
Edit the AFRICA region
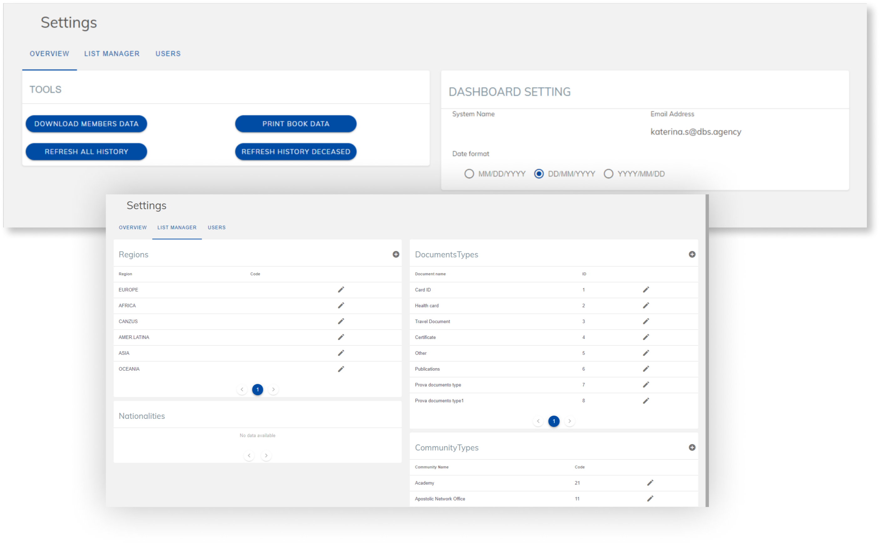[341, 305]
